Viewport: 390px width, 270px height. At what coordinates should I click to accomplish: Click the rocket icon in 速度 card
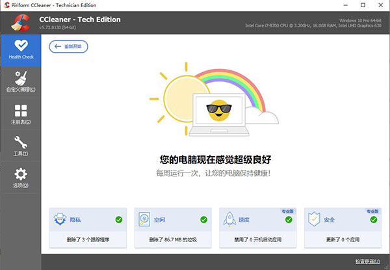[229, 219]
